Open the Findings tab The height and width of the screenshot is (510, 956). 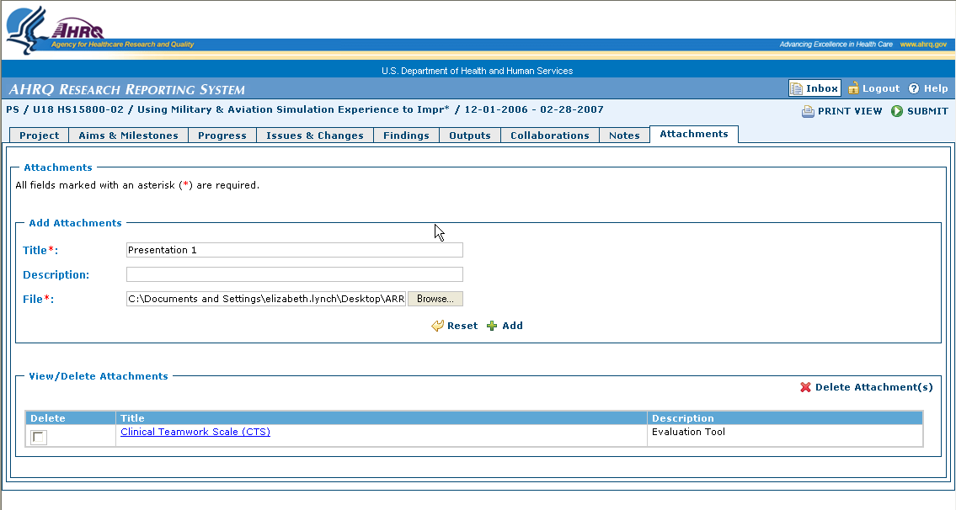[406, 135]
